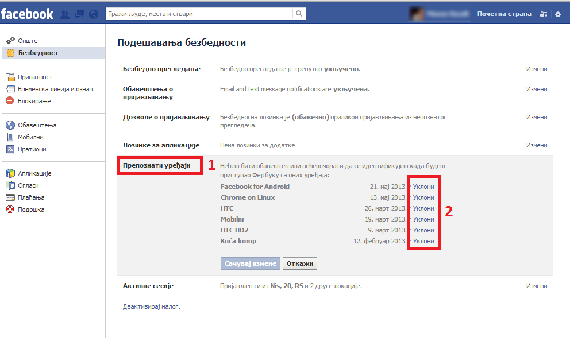Image resolution: width=570 pixels, height=338 pixels.
Task: Select Безбедност in sidebar
Action: click(x=38, y=53)
